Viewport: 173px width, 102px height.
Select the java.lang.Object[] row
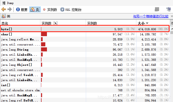(85, 65)
